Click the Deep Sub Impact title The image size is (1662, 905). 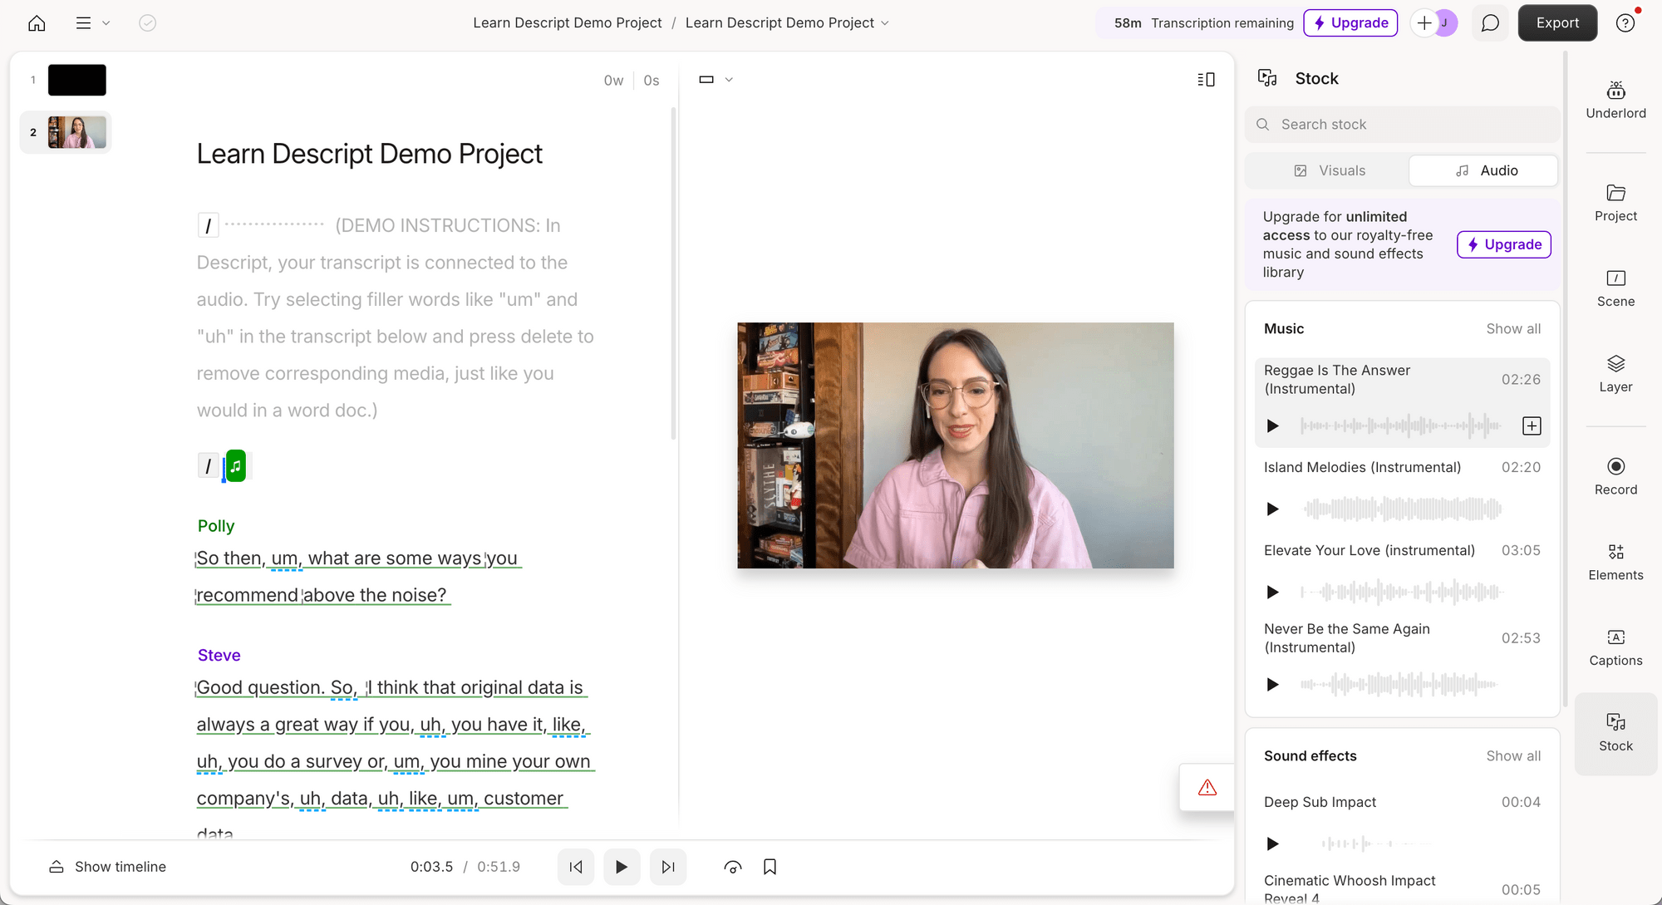(1320, 803)
